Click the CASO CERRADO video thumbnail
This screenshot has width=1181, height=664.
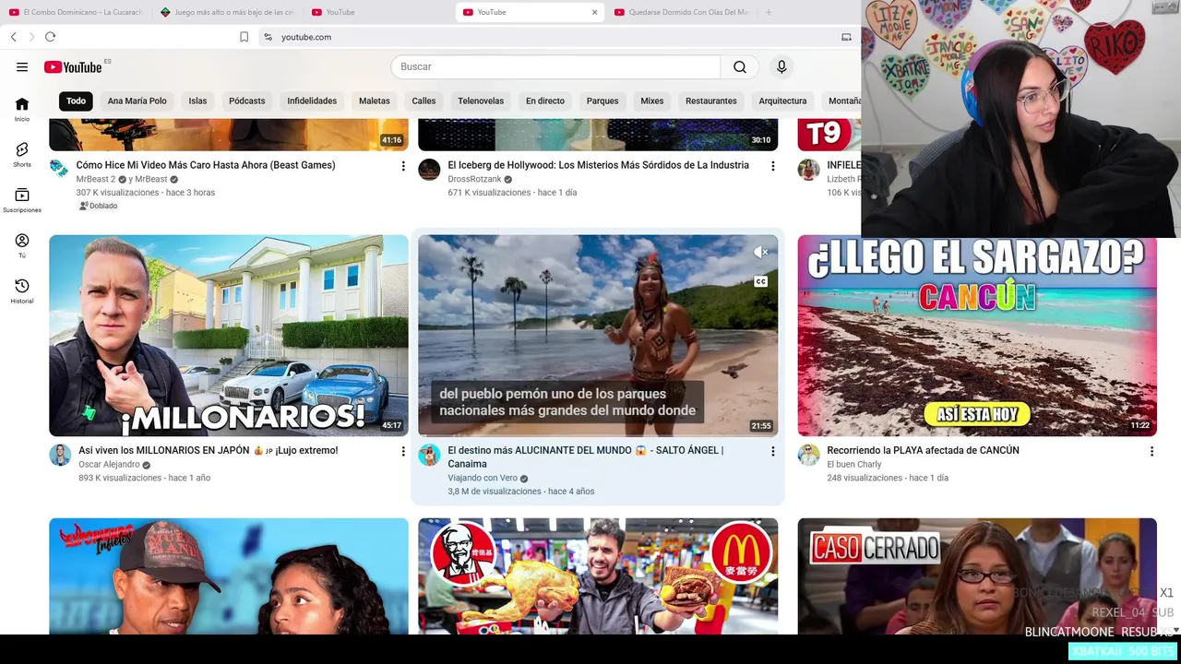tap(977, 576)
